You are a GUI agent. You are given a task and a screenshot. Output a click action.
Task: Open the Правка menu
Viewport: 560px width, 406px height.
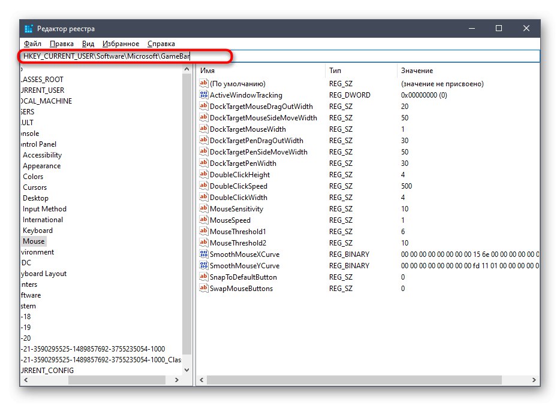click(61, 44)
